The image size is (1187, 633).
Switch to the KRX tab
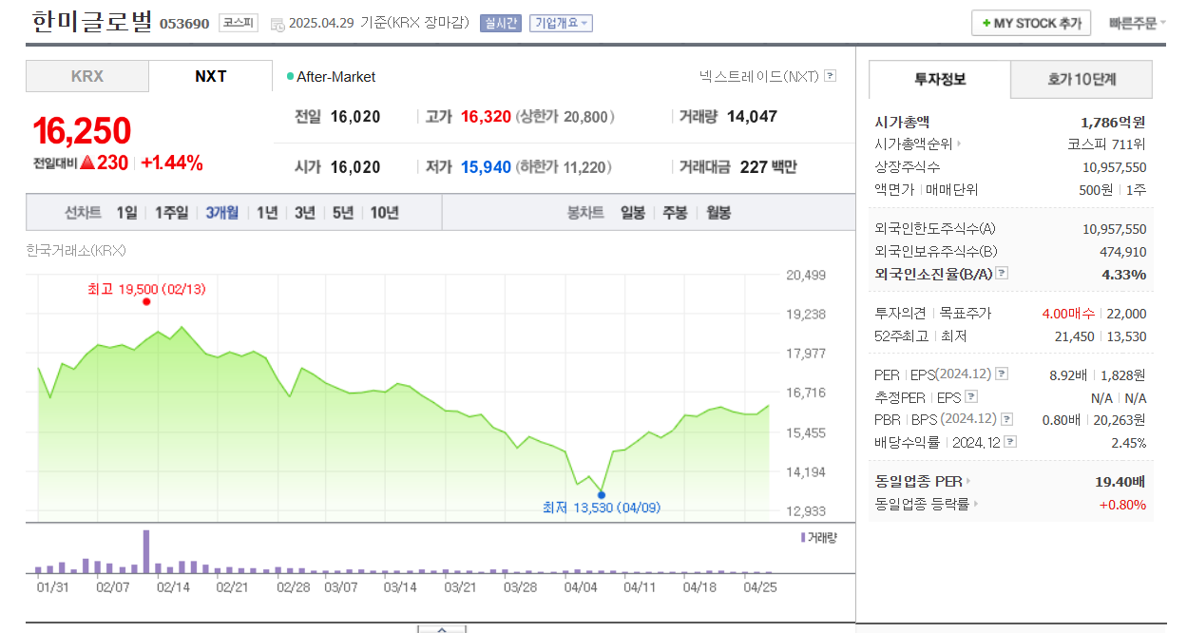[87, 76]
